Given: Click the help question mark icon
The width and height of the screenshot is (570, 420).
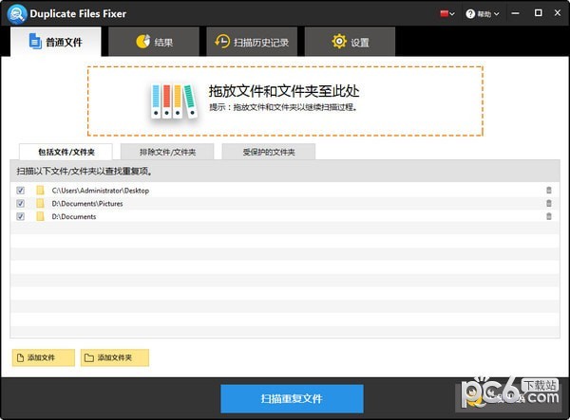Looking at the screenshot, I should pyautogui.click(x=472, y=13).
